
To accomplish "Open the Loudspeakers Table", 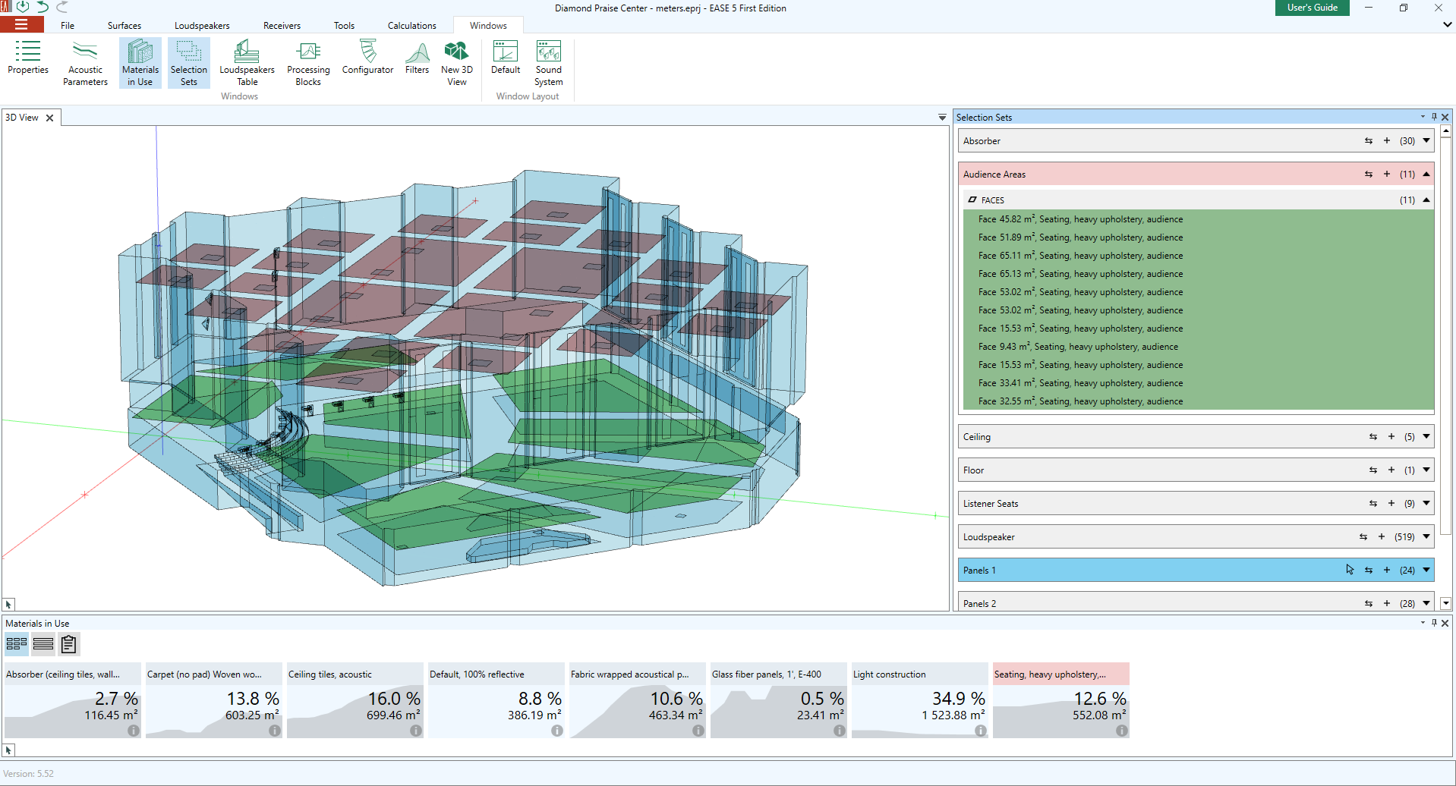I will 246,62.
